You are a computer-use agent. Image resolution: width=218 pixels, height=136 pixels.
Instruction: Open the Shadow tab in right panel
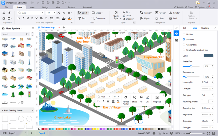click(205, 28)
